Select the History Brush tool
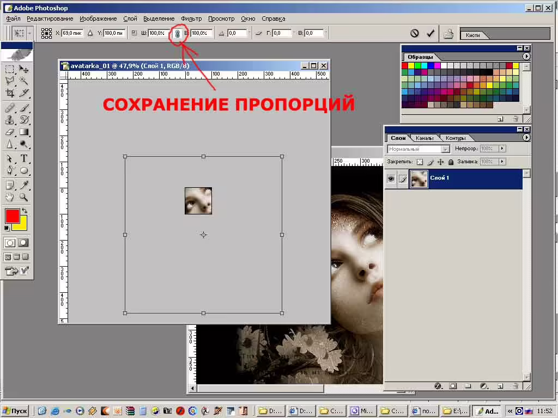 [24, 120]
